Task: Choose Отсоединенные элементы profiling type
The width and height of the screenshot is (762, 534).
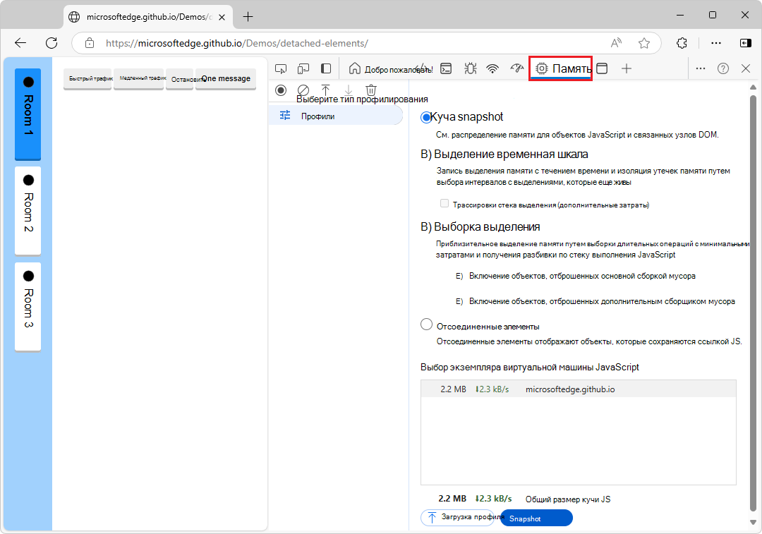Action: click(426, 324)
